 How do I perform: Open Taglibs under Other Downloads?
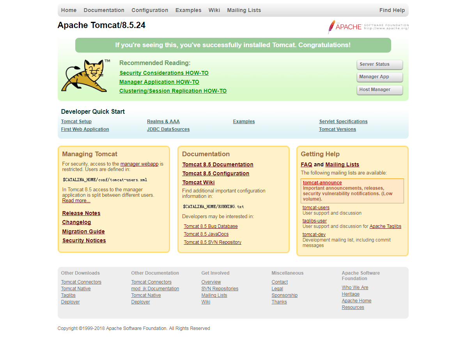[68, 295]
